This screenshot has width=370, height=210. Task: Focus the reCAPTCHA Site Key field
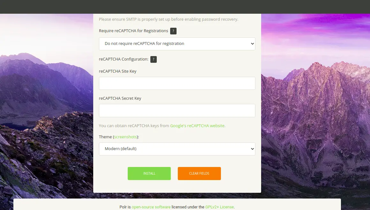click(x=177, y=83)
